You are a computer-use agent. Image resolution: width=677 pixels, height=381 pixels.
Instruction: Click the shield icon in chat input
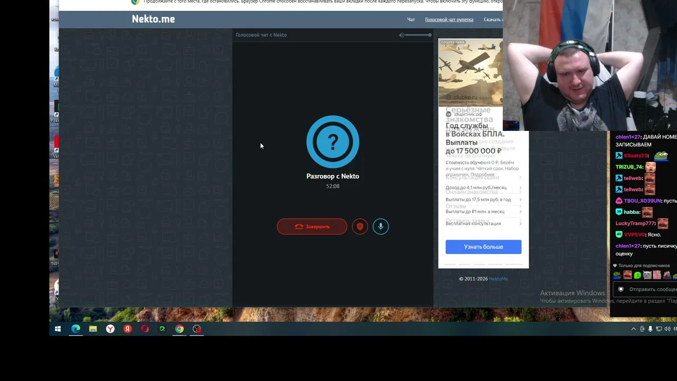pyautogui.click(x=621, y=289)
